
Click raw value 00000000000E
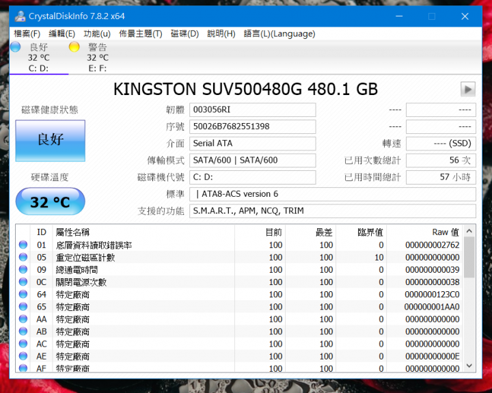[433, 356]
